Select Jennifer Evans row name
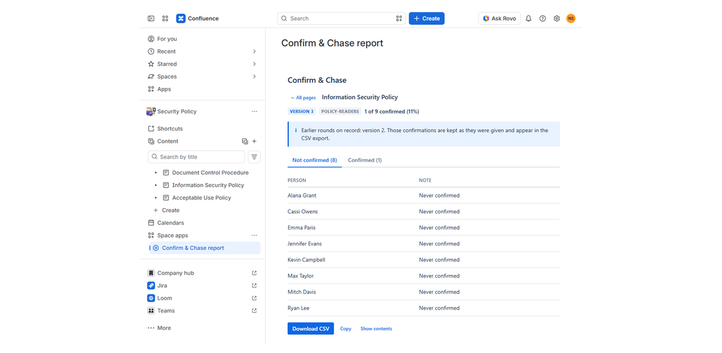The width and height of the screenshot is (722, 353). [x=305, y=244]
